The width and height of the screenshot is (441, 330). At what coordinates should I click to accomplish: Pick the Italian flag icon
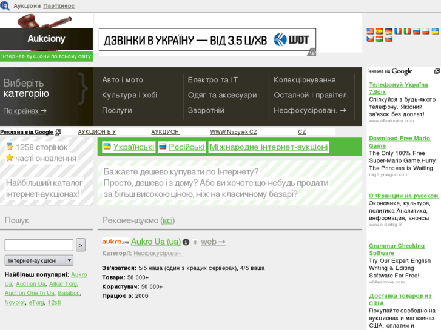click(x=407, y=31)
